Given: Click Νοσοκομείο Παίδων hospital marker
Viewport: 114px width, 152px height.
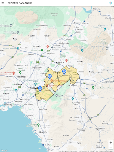Looking at the screenshot, I should 47,85.
